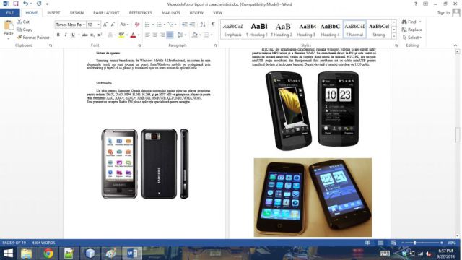Switch to Print Layout view
This screenshot has width=462, height=260.
tap(380, 243)
